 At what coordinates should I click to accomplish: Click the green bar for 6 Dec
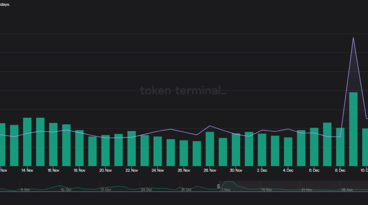(314, 146)
